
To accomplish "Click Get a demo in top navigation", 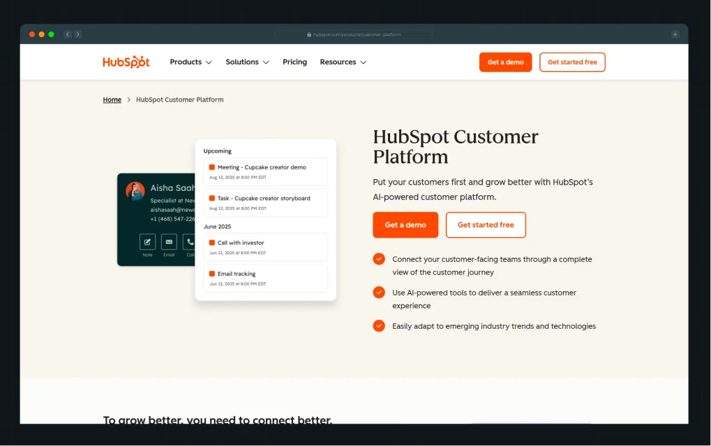I will [x=506, y=62].
